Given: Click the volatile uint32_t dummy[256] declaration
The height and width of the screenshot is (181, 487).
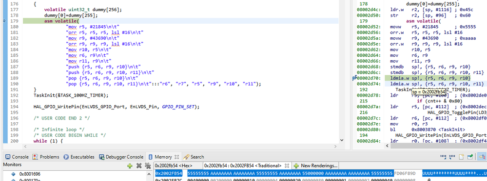Looking at the screenshot, I should [x=83, y=10].
